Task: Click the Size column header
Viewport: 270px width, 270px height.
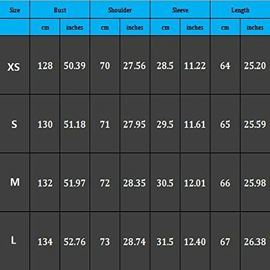Action: 15,10
